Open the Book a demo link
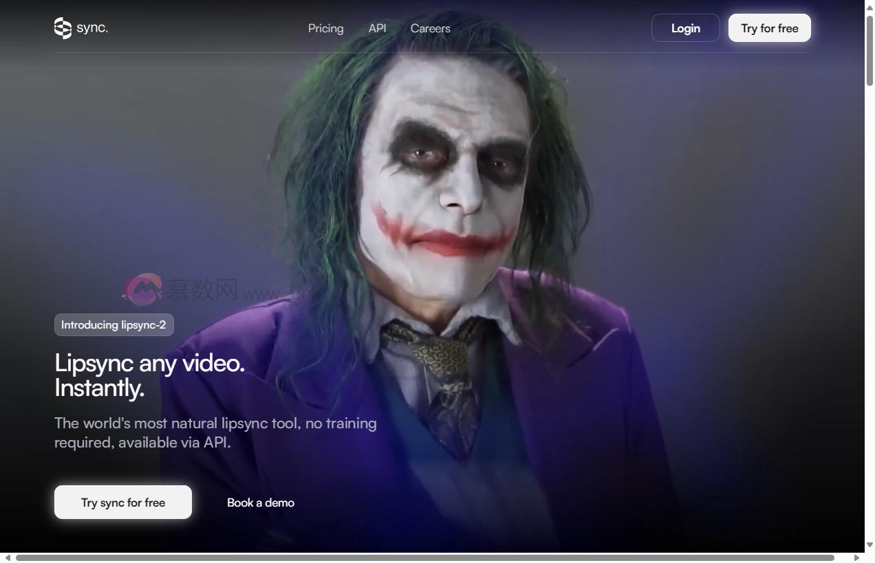 261,503
